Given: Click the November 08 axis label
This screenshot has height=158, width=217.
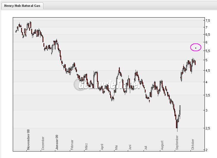Looking at the screenshot, I should 28,140.
